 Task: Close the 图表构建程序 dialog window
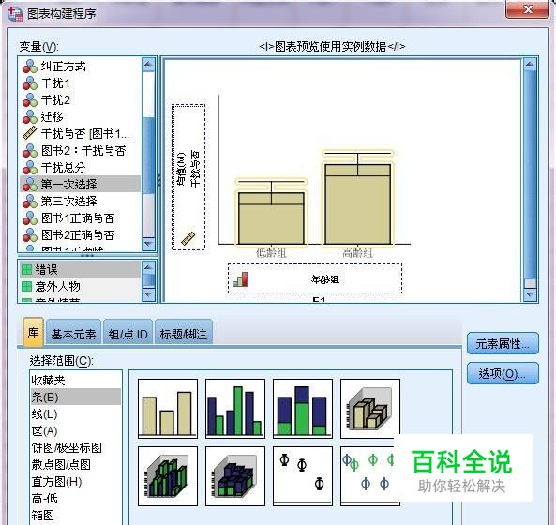tap(528, 9)
